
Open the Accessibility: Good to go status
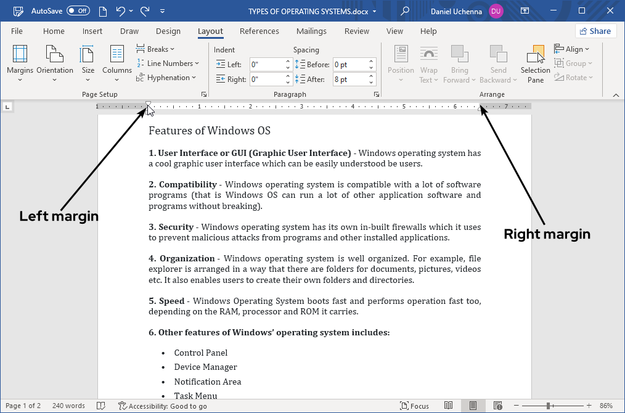[163, 406]
